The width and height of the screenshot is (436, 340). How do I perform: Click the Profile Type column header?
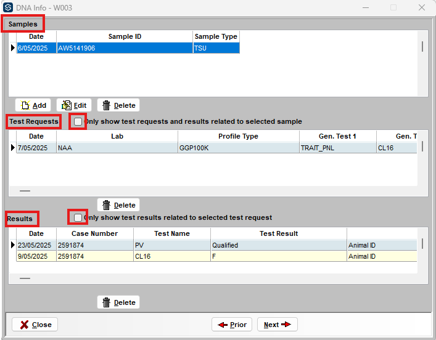coord(238,136)
